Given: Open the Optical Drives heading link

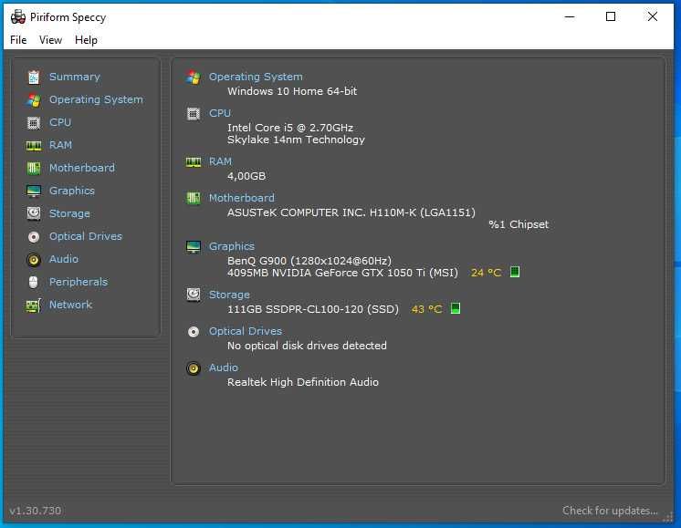Looking at the screenshot, I should coord(246,331).
